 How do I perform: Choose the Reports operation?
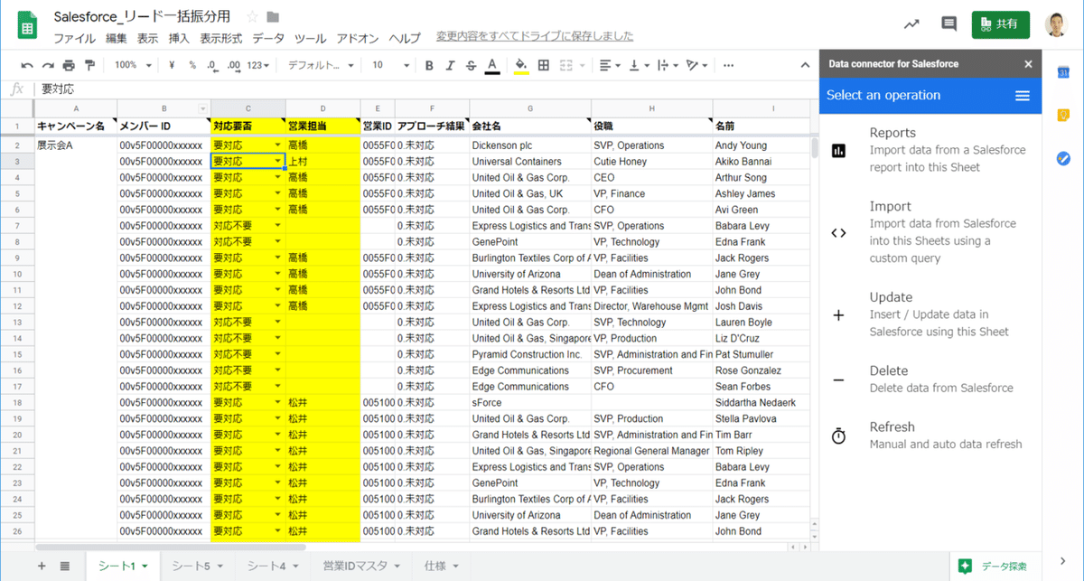(x=930, y=150)
